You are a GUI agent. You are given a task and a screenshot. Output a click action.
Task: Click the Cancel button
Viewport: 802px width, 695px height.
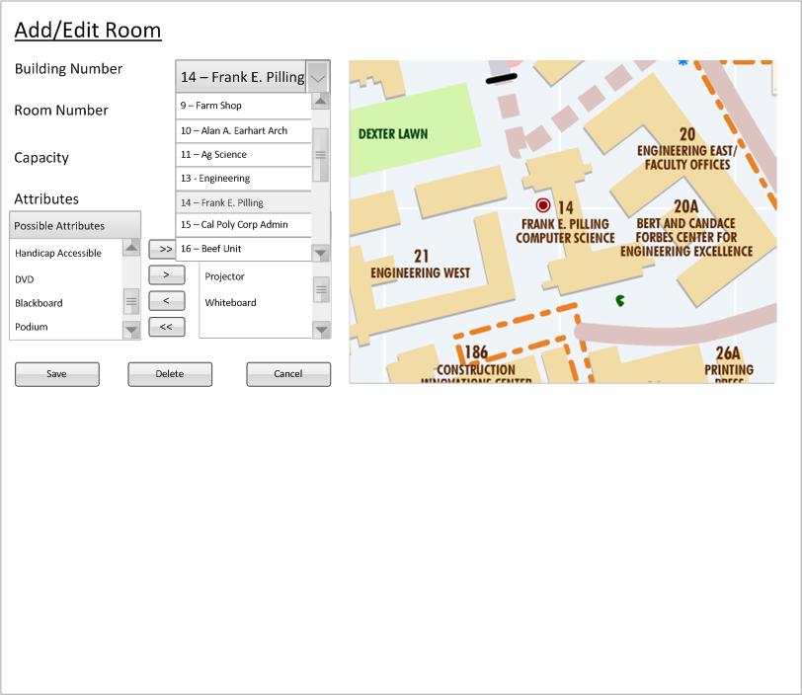point(288,374)
